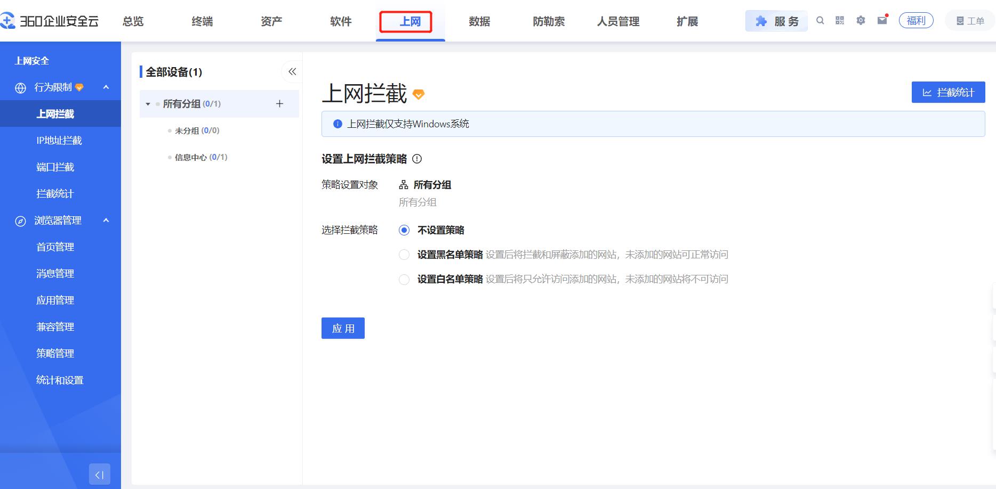The image size is (996, 489).
Task: Collapse device panel with double-chevron icon
Action: [x=292, y=71]
